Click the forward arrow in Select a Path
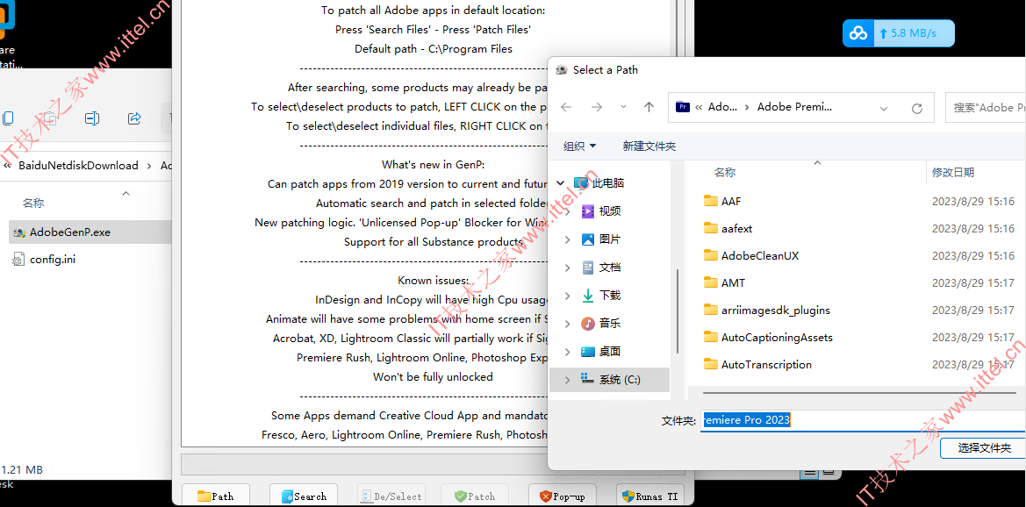Image resolution: width=1026 pixels, height=507 pixels. click(596, 107)
